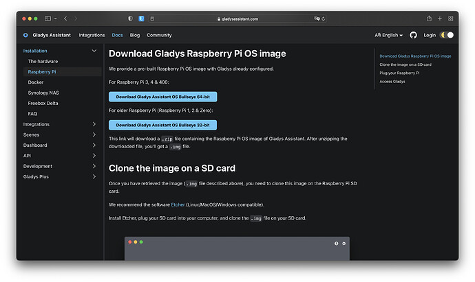Click the privacy shield icon in the toolbar
Viewport: 475px width, 282px height.
pyautogui.click(x=130, y=19)
